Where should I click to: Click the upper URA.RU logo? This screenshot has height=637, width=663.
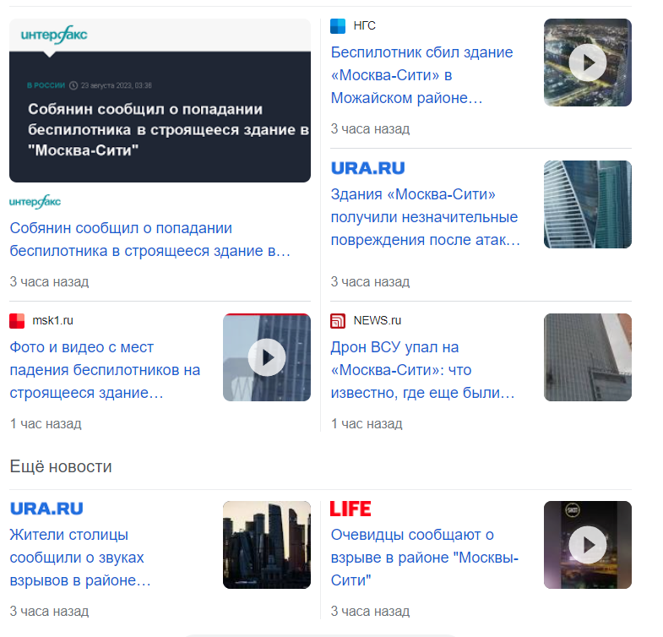click(x=367, y=168)
